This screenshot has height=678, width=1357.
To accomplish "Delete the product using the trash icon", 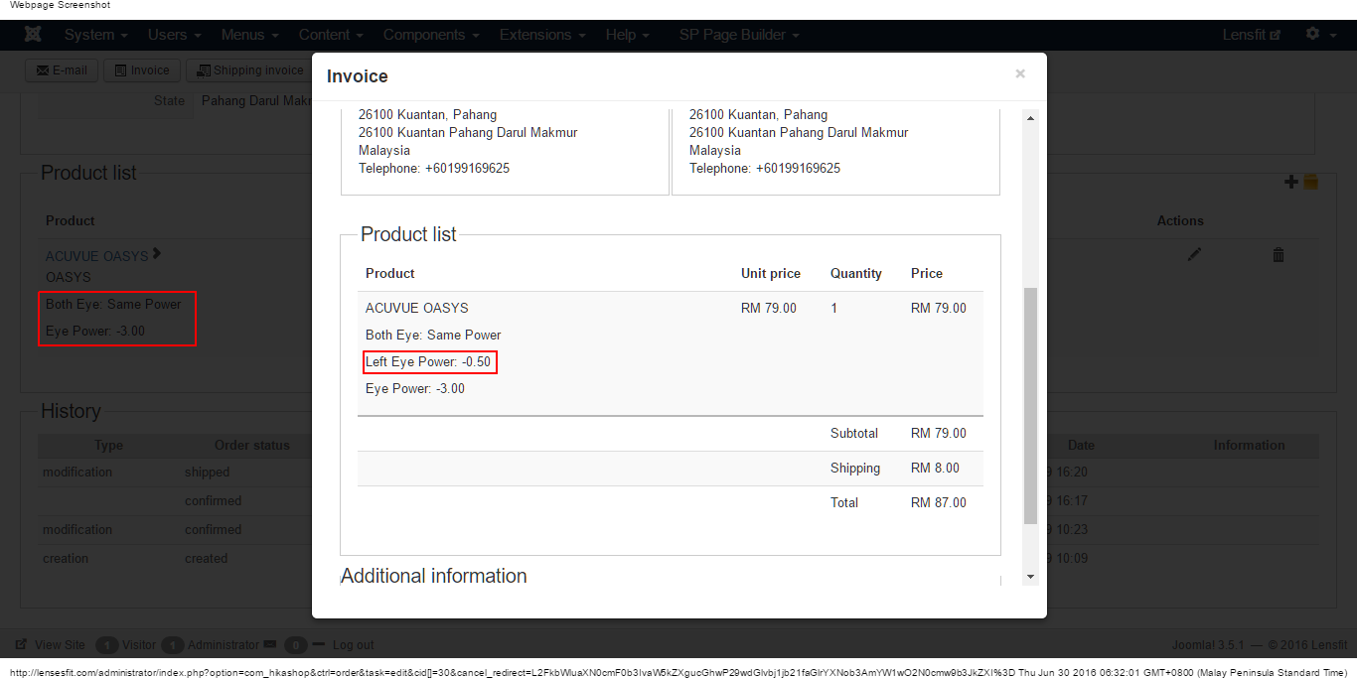I will [x=1279, y=255].
